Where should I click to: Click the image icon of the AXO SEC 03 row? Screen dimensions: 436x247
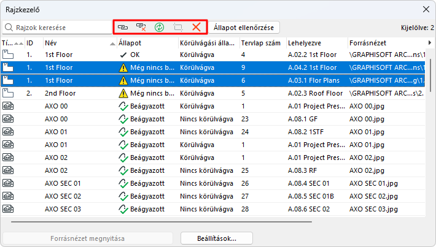pyautogui.click(x=8, y=209)
